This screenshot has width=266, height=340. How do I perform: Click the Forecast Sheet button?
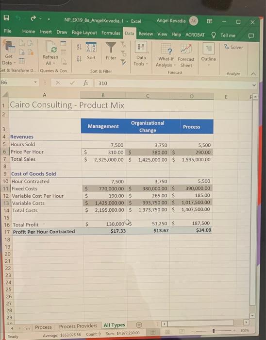point(186,55)
